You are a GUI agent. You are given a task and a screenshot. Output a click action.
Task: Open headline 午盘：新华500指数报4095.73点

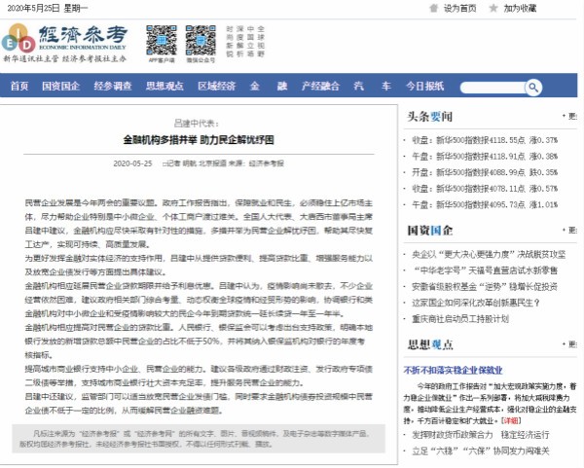coord(485,204)
